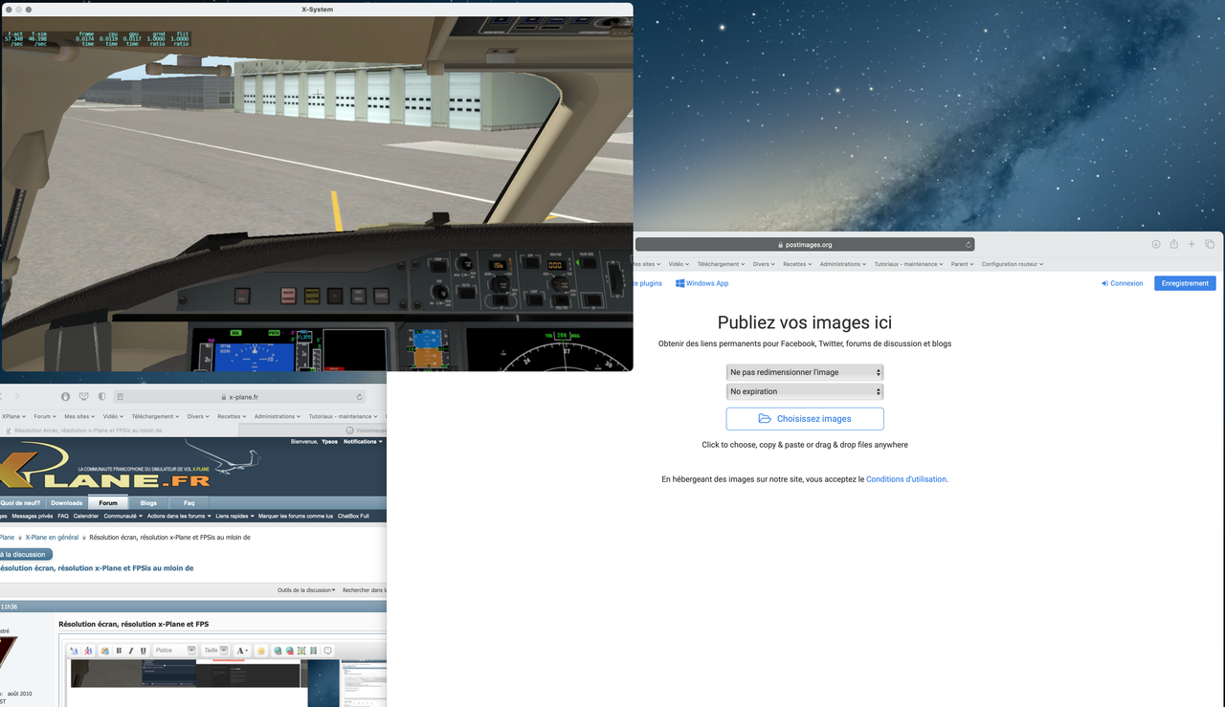
Task: Open the reader icon in x-plane.fr address bar
Action: point(120,397)
